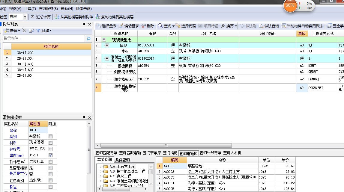Viewport: 344px width, 192px height.
Task: Click the 过滤 funnel icon
Action: click(x=38, y=31)
